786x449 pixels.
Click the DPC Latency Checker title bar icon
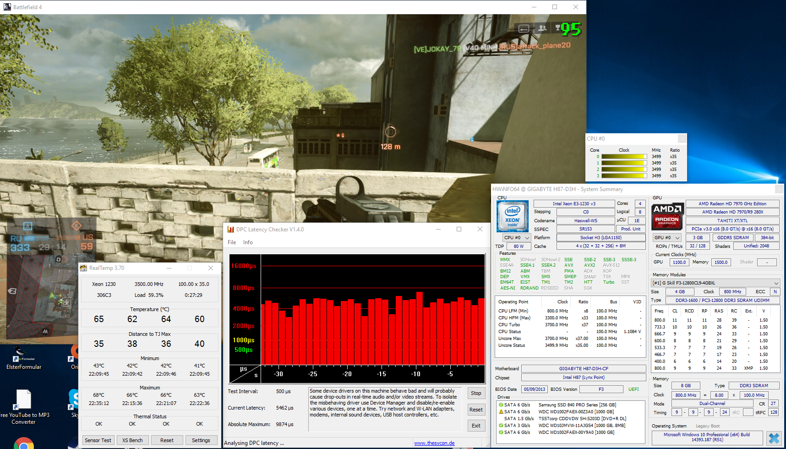[x=230, y=230]
